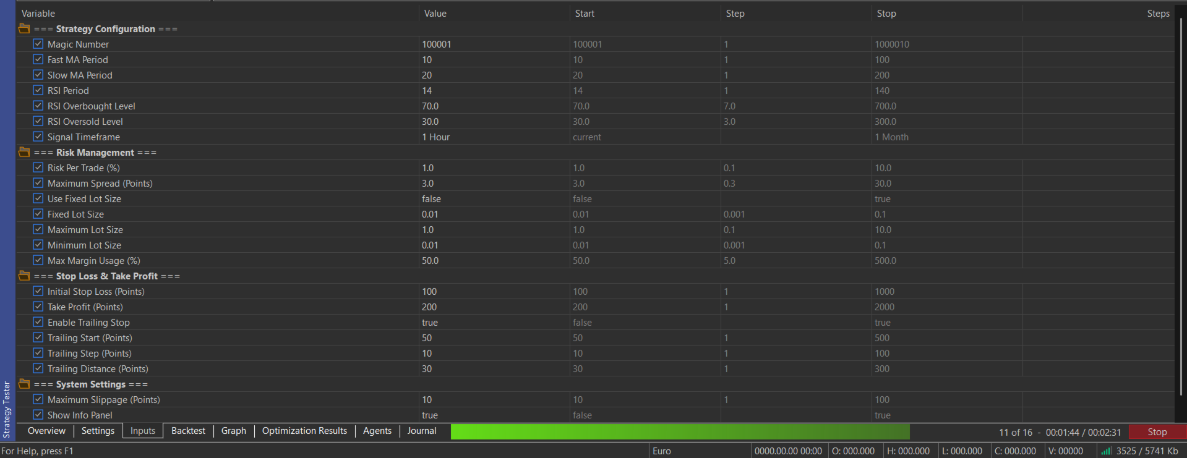Select the Max Margin Usage Step value 5.0
Image resolution: width=1187 pixels, height=458 pixels.
coord(796,261)
